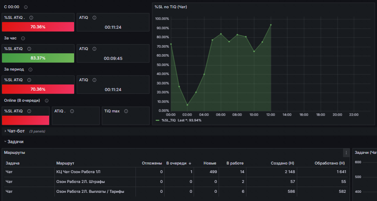Click the Маршруты panel title
The image size is (377, 201).
click(x=14, y=153)
